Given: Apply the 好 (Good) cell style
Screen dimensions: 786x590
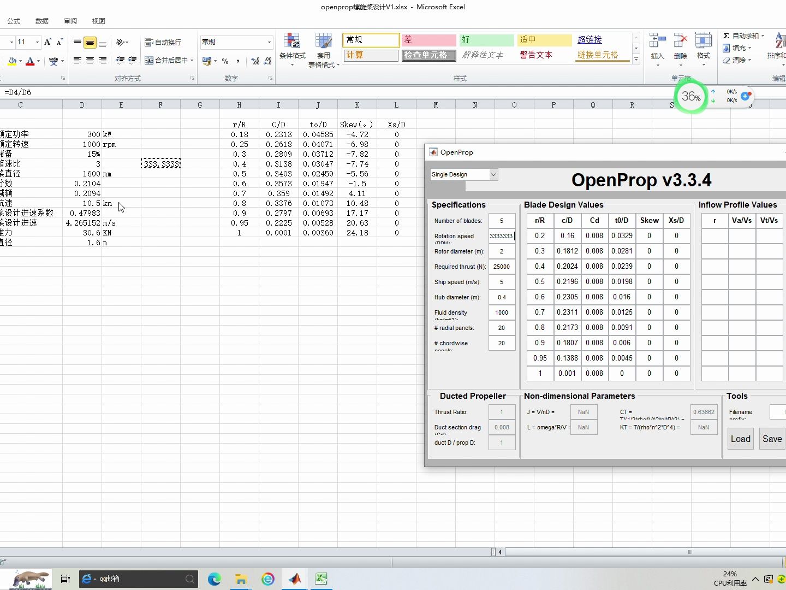Looking at the screenshot, I should [486, 40].
